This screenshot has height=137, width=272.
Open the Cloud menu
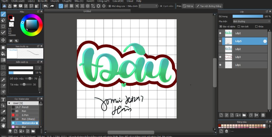[x=130, y=1]
